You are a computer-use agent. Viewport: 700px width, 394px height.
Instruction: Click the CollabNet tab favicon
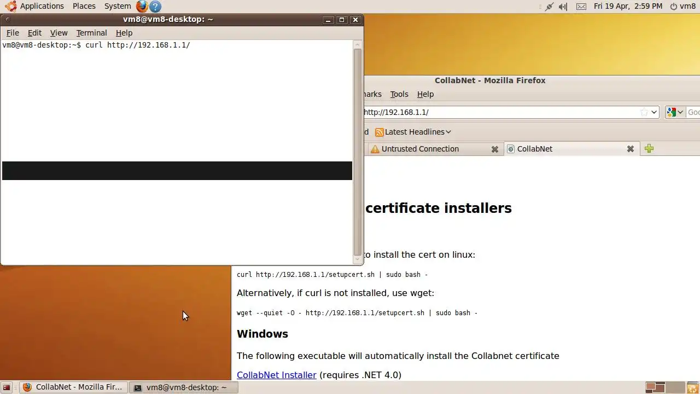click(511, 149)
